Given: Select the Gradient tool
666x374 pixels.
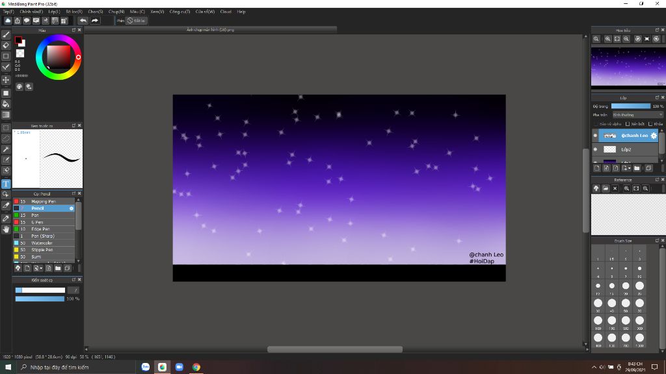Looking at the screenshot, I should (x=6, y=115).
